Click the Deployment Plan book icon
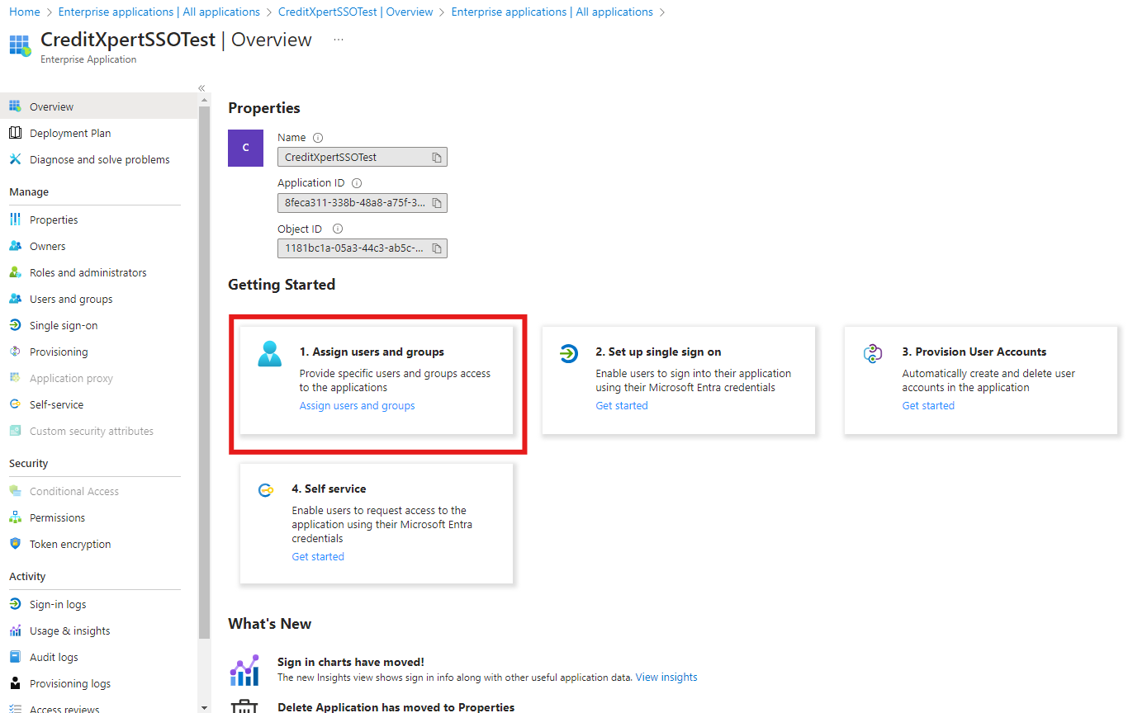The height and width of the screenshot is (713, 1147). (15, 133)
